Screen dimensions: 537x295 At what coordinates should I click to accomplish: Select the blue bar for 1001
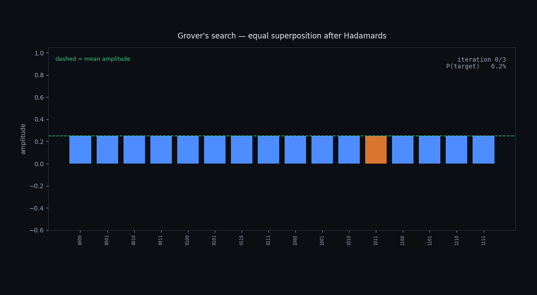[x=322, y=150]
